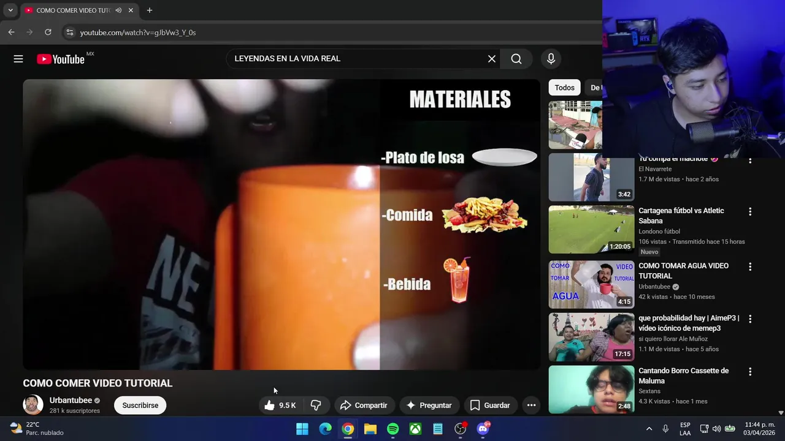Reload the YouTube page
The image size is (785, 441).
(x=48, y=32)
